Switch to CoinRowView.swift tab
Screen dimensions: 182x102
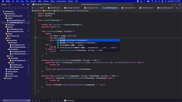[54, 8]
